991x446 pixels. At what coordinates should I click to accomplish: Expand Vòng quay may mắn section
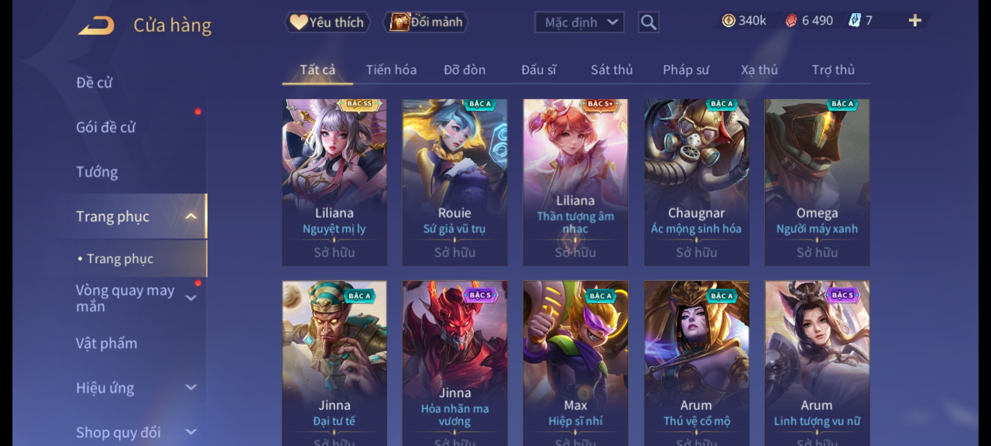(x=191, y=298)
